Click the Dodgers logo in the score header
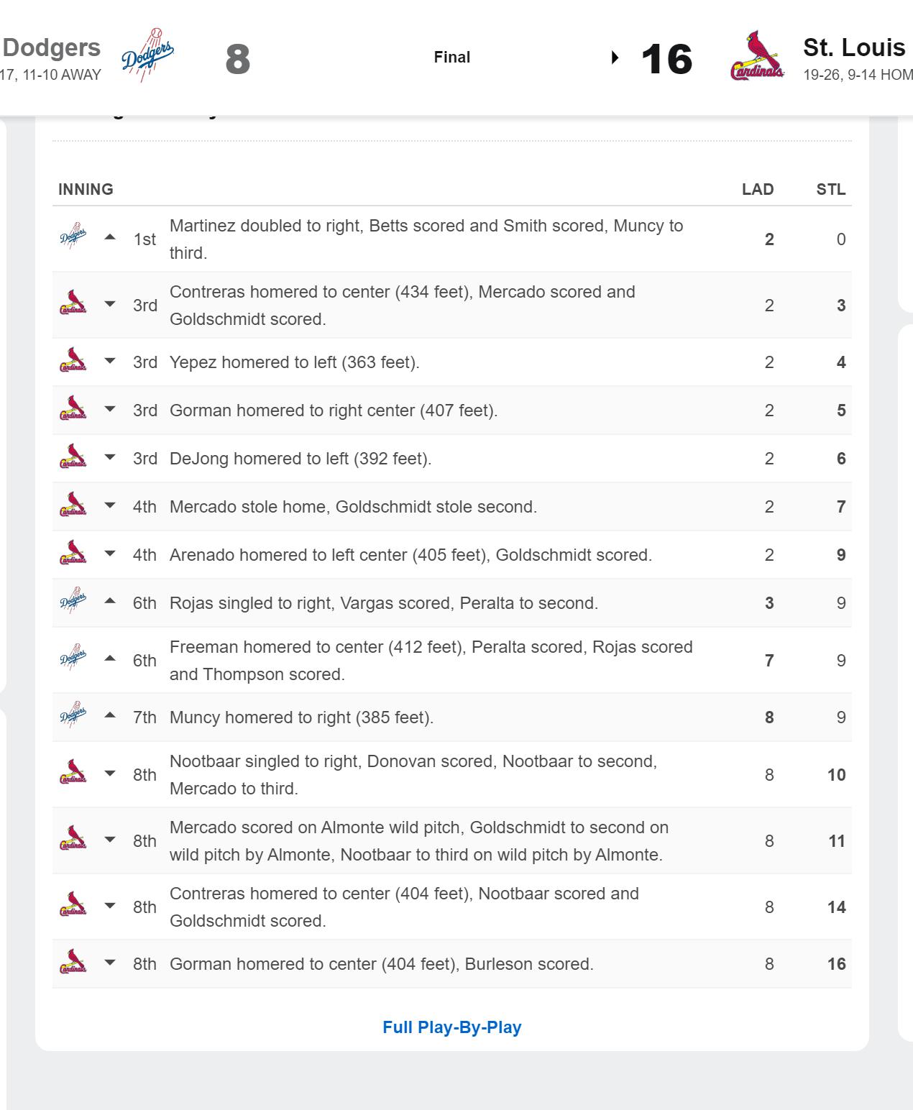The height and width of the screenshot is (1110, 913). pyautogui.click(x=147, y=55)
